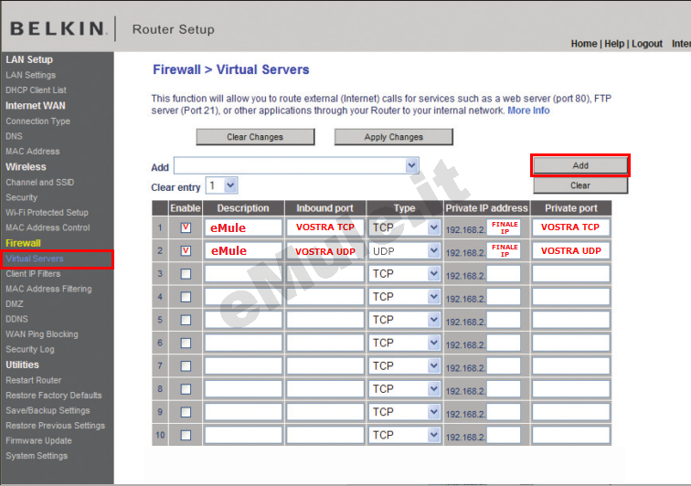Click the Inbound port field in row 7

(325, 365)
